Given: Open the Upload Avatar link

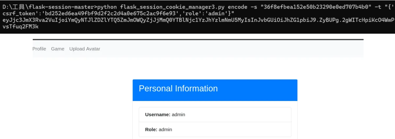Looking at the screenshot, I should (85, 49).
